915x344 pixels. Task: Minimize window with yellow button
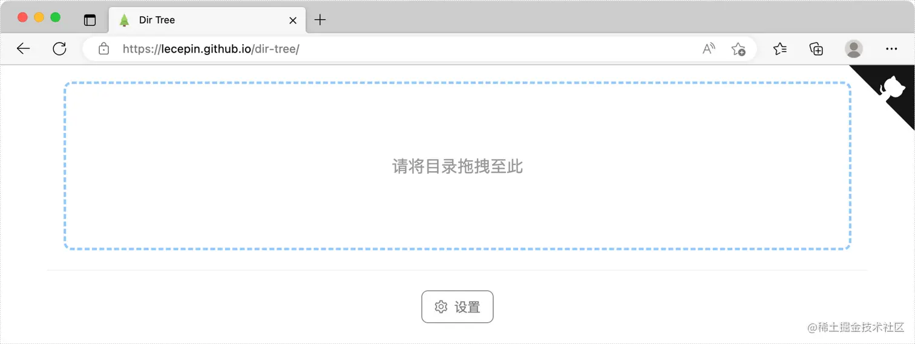pos(39,17)
